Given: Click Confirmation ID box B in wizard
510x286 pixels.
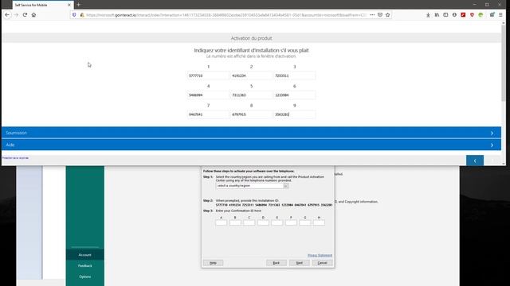Looking at the screenshot, I should click(235, 222).
